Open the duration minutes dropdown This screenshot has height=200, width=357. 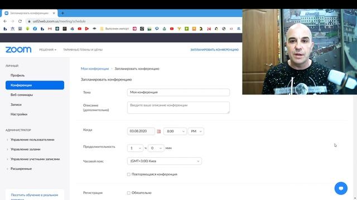coord(156,148)
